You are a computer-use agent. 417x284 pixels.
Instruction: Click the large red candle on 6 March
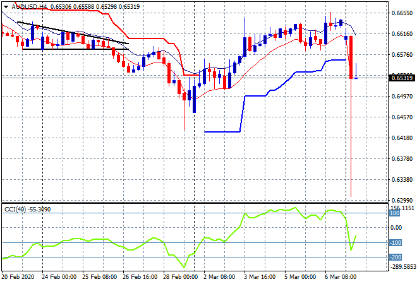351,58
